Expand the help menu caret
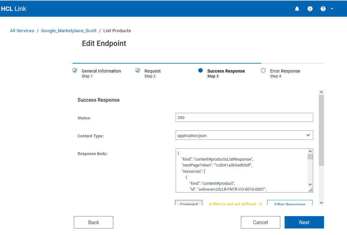The width and height of the screenshot is (347, 235). click(332, 9)
